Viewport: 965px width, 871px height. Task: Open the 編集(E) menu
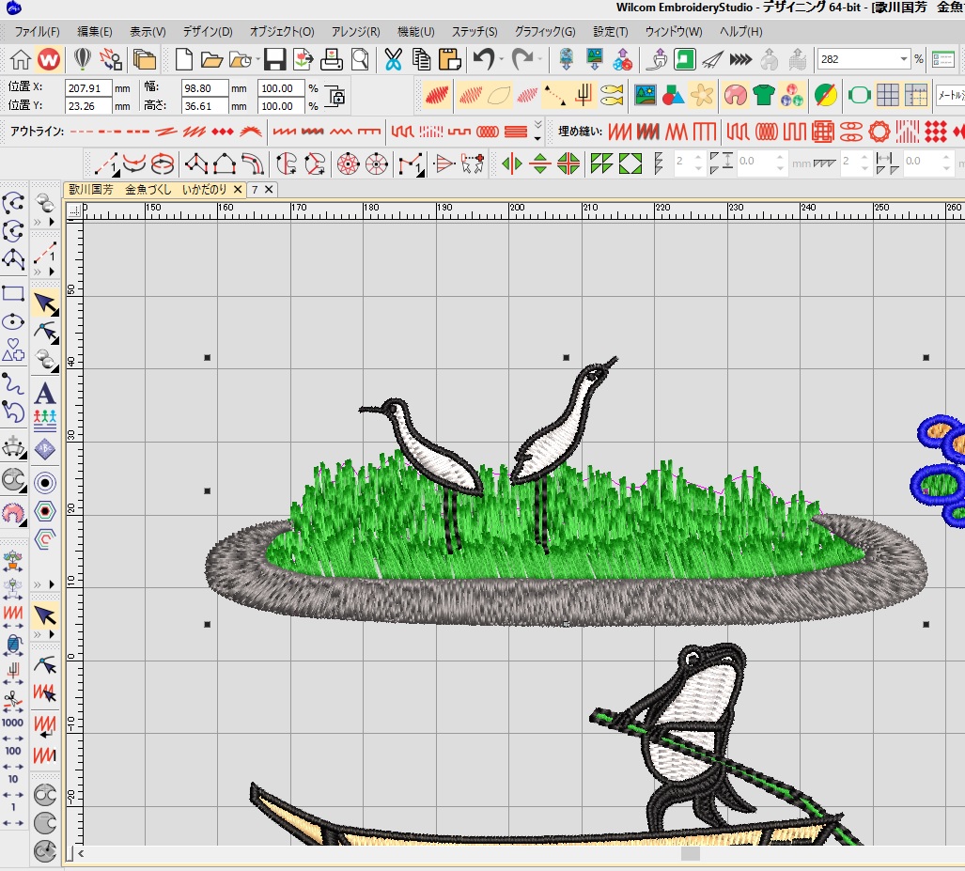click(95, 31)
